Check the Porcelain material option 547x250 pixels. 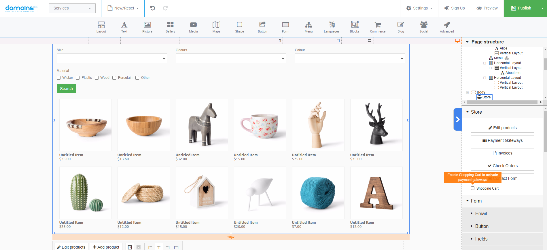(114, 78)
